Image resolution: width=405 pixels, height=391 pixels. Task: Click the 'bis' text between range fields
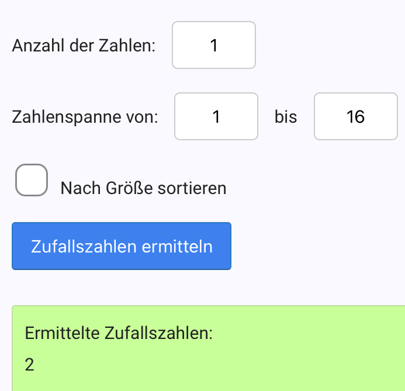coord(286,117)
